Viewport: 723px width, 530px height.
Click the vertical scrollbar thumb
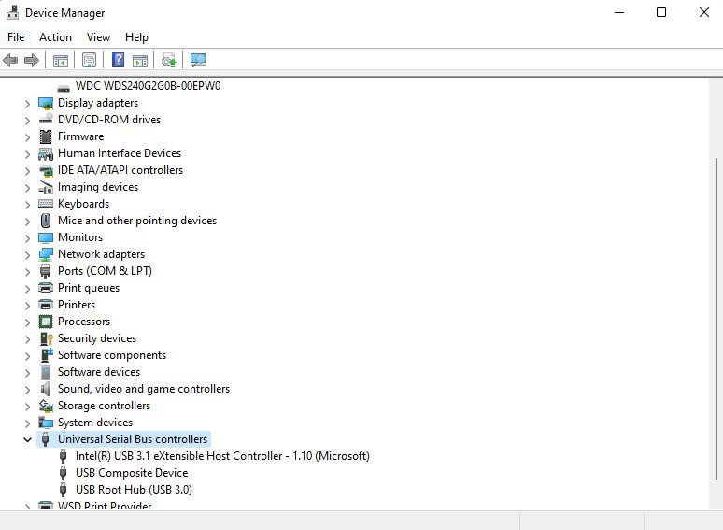pyautogui.click(x=716, y=318)
